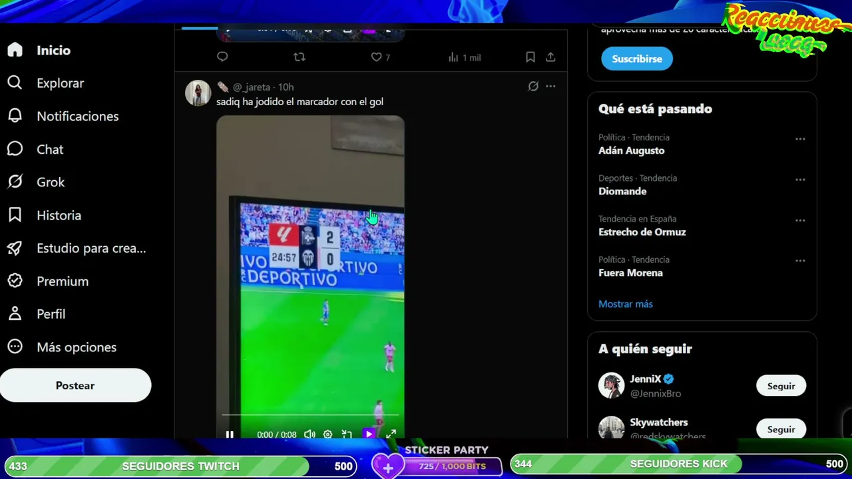Click the "Qué está pasando" heading

655,108
